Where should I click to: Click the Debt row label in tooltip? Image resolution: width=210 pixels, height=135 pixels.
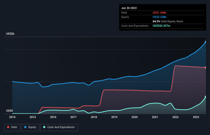[124, 13]
